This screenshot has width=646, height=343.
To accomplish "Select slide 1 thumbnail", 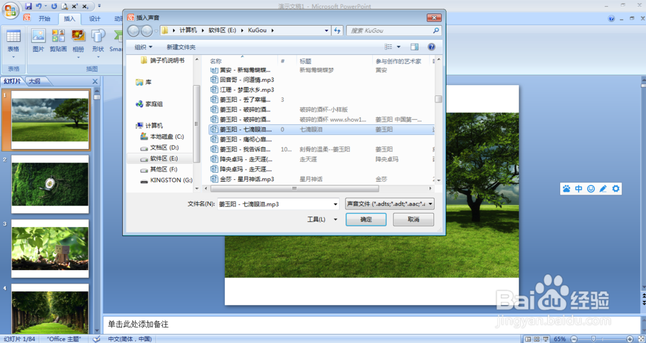I will (50, 120).
